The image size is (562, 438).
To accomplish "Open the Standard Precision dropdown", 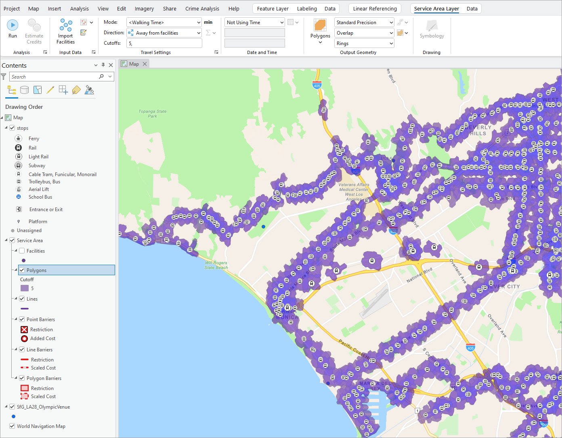I will coord(364,22).
